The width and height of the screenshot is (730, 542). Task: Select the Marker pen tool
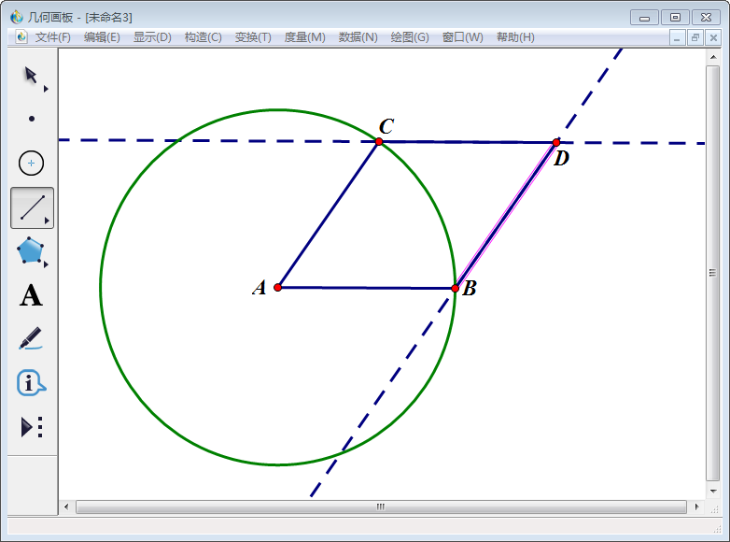31,338
